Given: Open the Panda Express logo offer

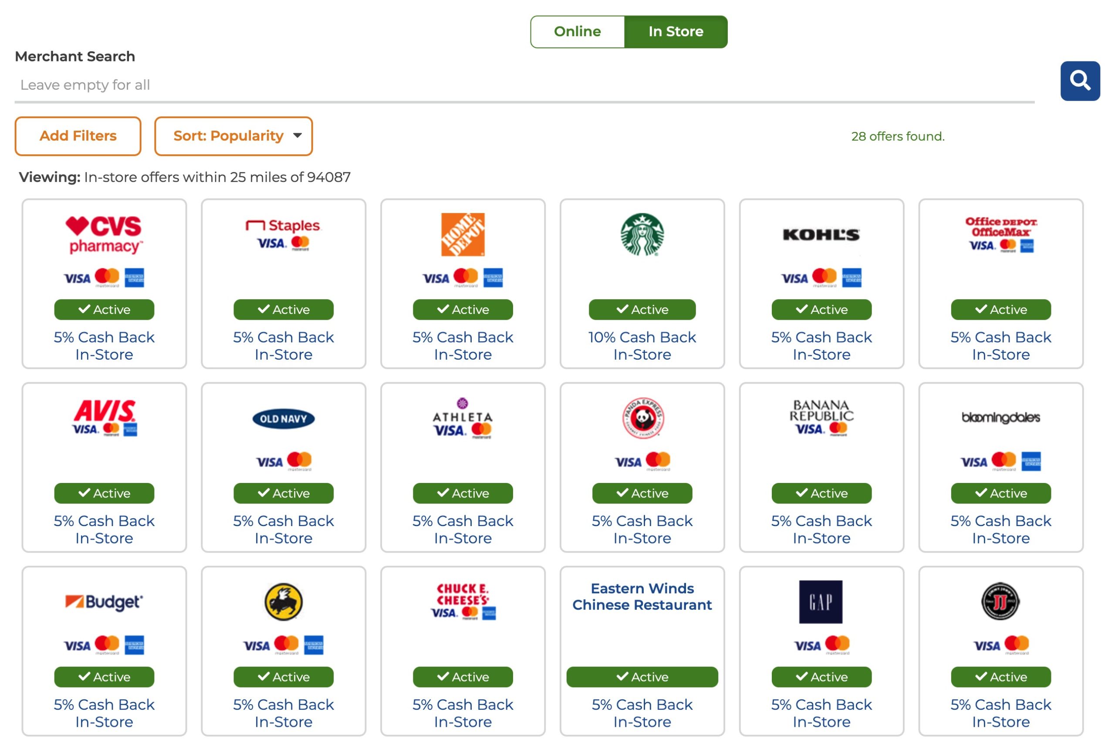Looking at the screenshot, I should point(642,418).
